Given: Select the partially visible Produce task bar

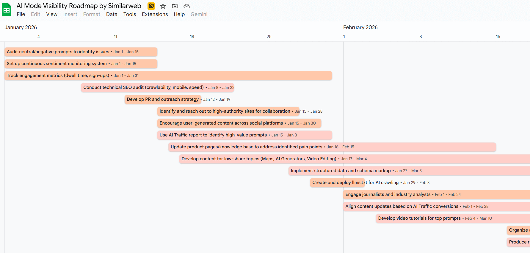Looking at the screenshot, I should (x=518, y=242).
